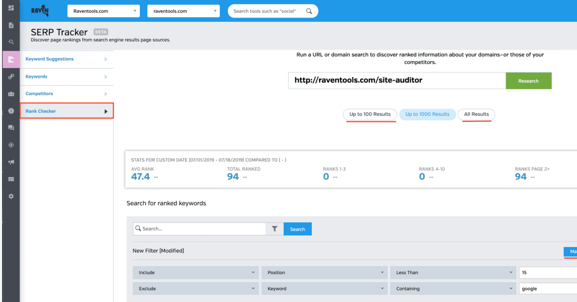Open the Less Than operator dropdown
Image resolution: width=577 pixels, height=302 pixels.
click(453, 273)
